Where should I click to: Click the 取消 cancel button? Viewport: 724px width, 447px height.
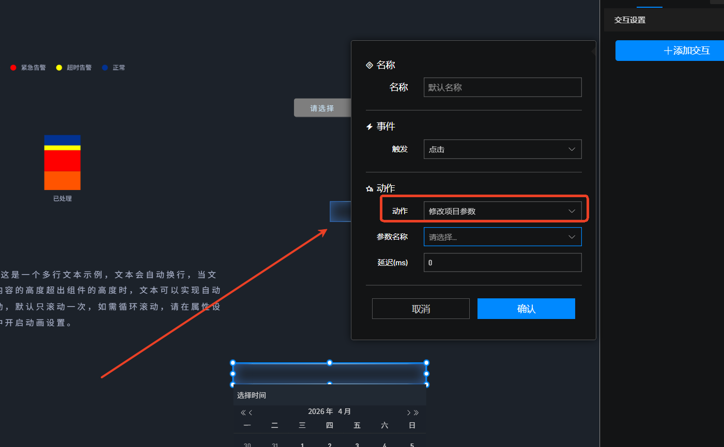(421, 309)
